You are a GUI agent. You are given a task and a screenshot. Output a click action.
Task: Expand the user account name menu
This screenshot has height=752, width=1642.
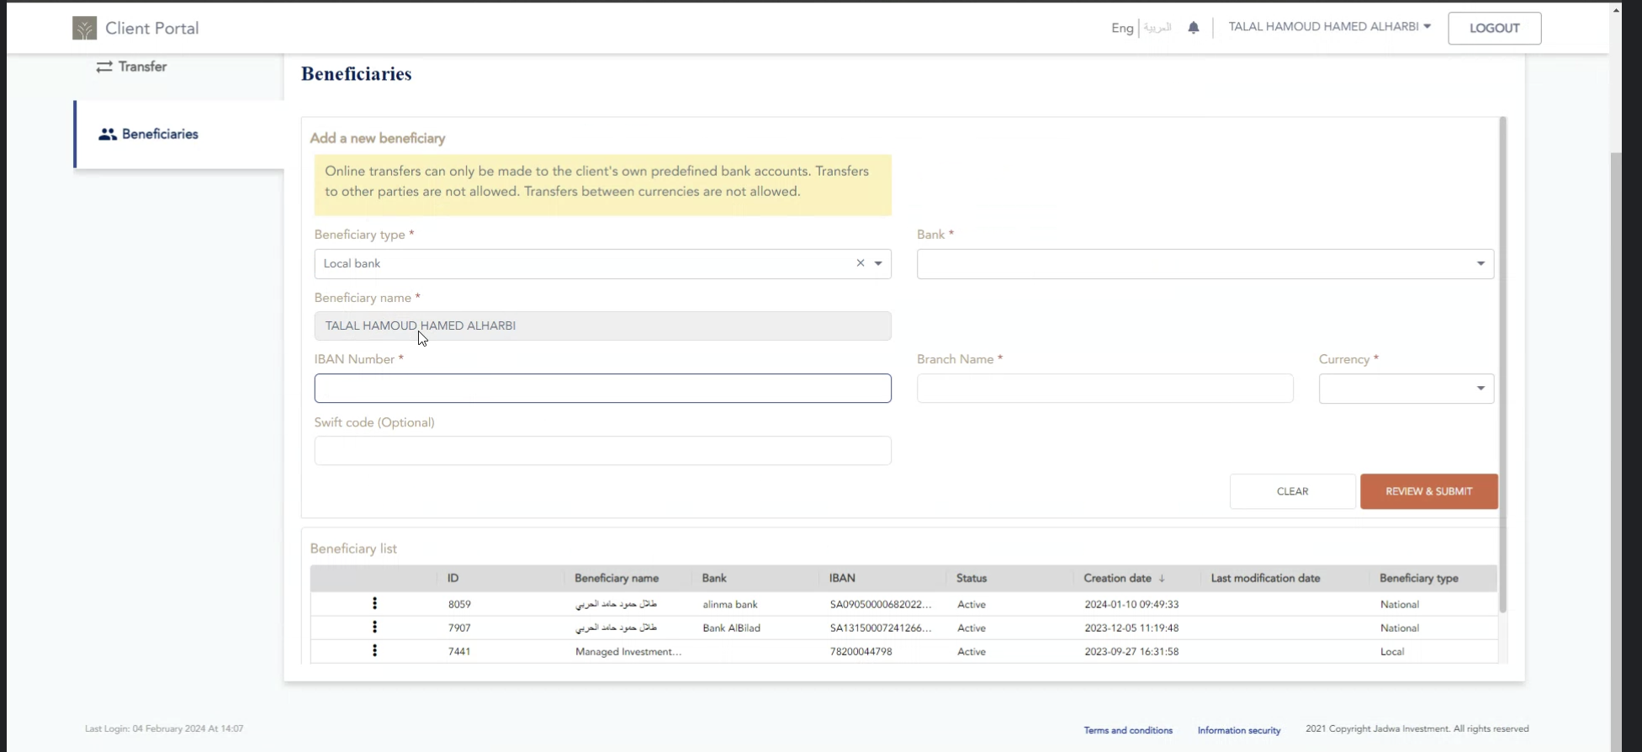pos(1329,27)
